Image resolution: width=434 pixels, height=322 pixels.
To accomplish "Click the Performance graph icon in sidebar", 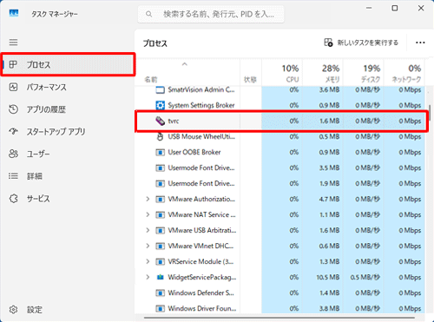I will coord(13,87).
